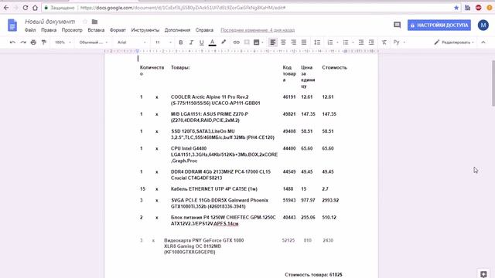Open the Инструменты menu
This screenshot has width=495, height=278.
[145, 30]
